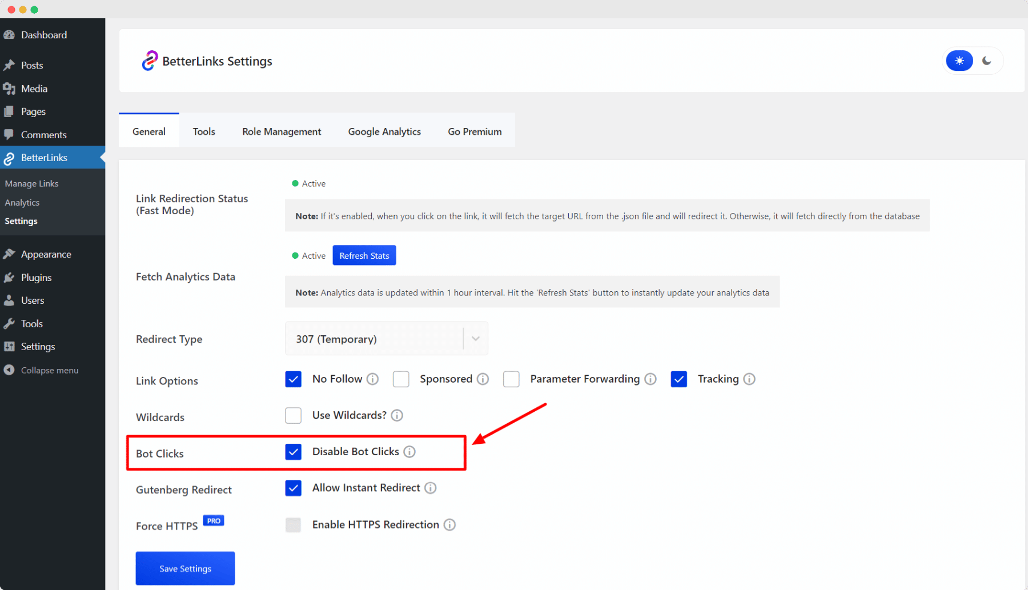This screenshot has width=1028, height=590.
Task: Open Analytics under BetterLinks submenu
Action: tap(22, 202)
